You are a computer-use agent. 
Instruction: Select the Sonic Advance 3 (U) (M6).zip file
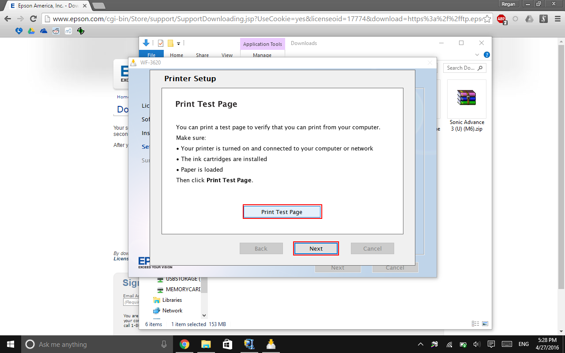pyautogui.click(x=467, y=106)
